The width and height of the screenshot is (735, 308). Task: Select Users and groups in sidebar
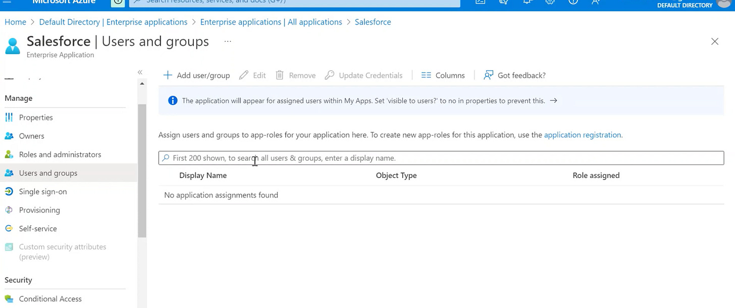[48, 173]
